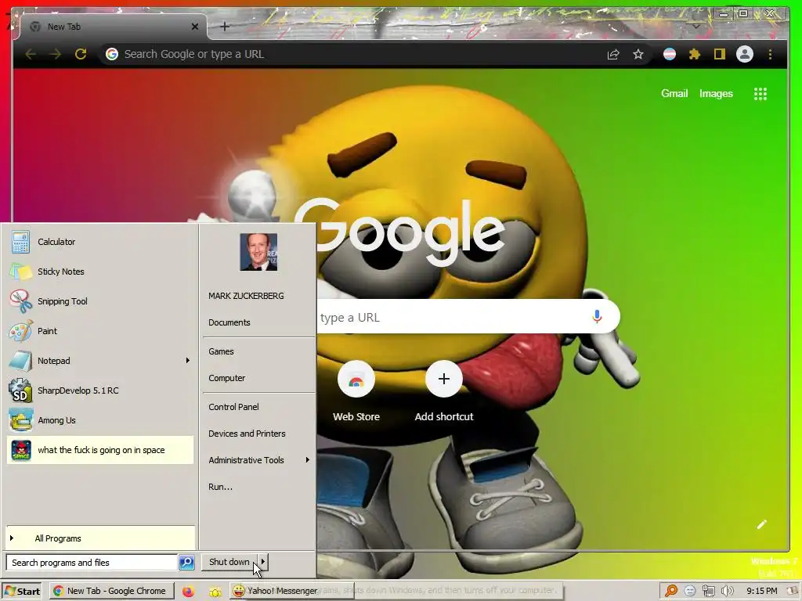The image size is (802, 601).
Task: Open the Chrome Extensions puzzle icon
Action: 694,54
